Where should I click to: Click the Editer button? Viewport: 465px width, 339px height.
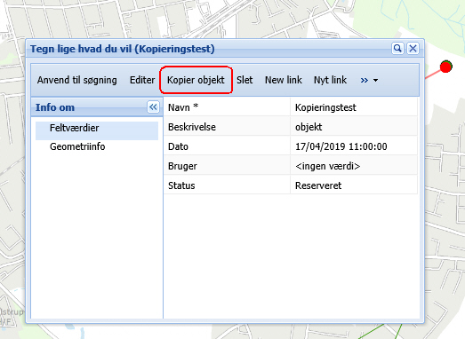point(142,80)
